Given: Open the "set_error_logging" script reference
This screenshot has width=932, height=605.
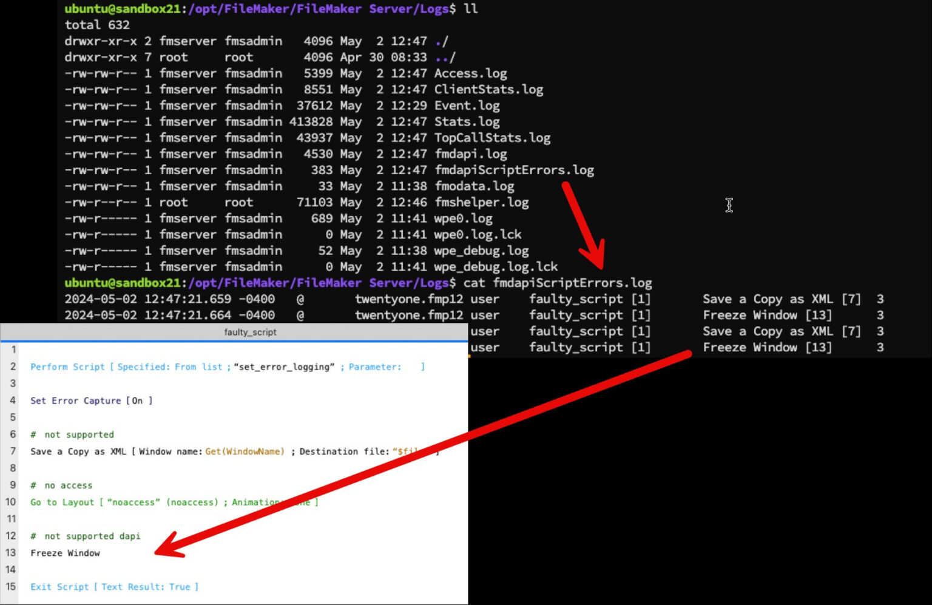Looking at the screenshot, I should [x=283, y=367].
